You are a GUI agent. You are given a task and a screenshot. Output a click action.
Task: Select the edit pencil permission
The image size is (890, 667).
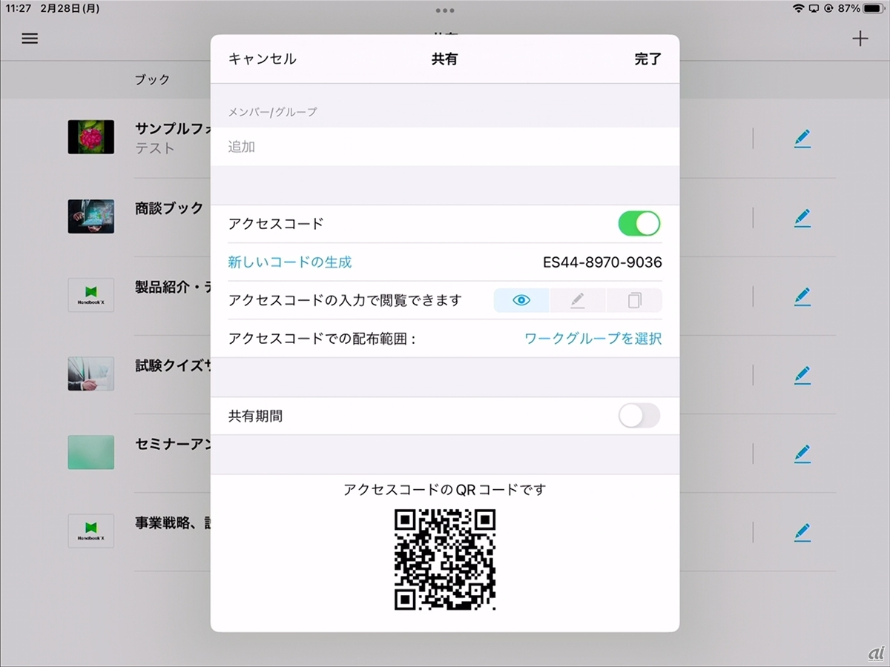[x=578, y=300]
